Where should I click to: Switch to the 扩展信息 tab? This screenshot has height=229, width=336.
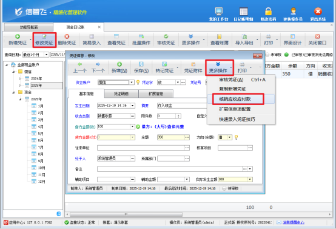(156, 94)
